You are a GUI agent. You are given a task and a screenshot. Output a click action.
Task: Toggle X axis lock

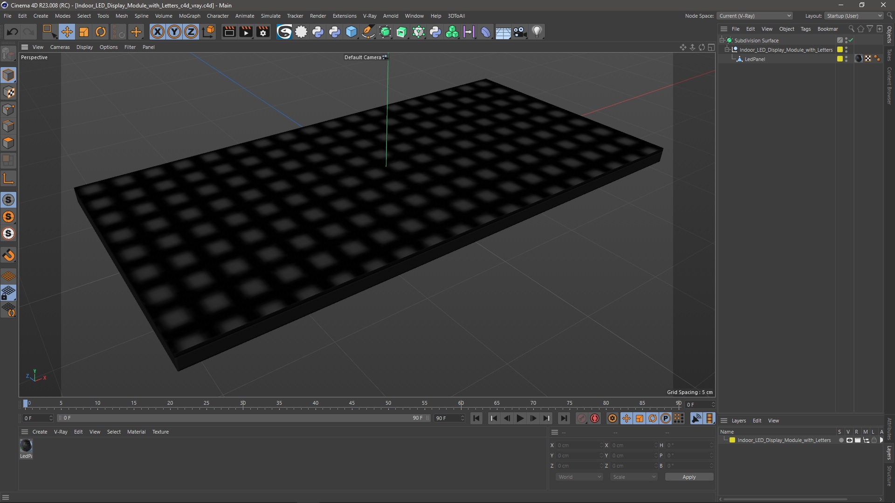[158, 32]
